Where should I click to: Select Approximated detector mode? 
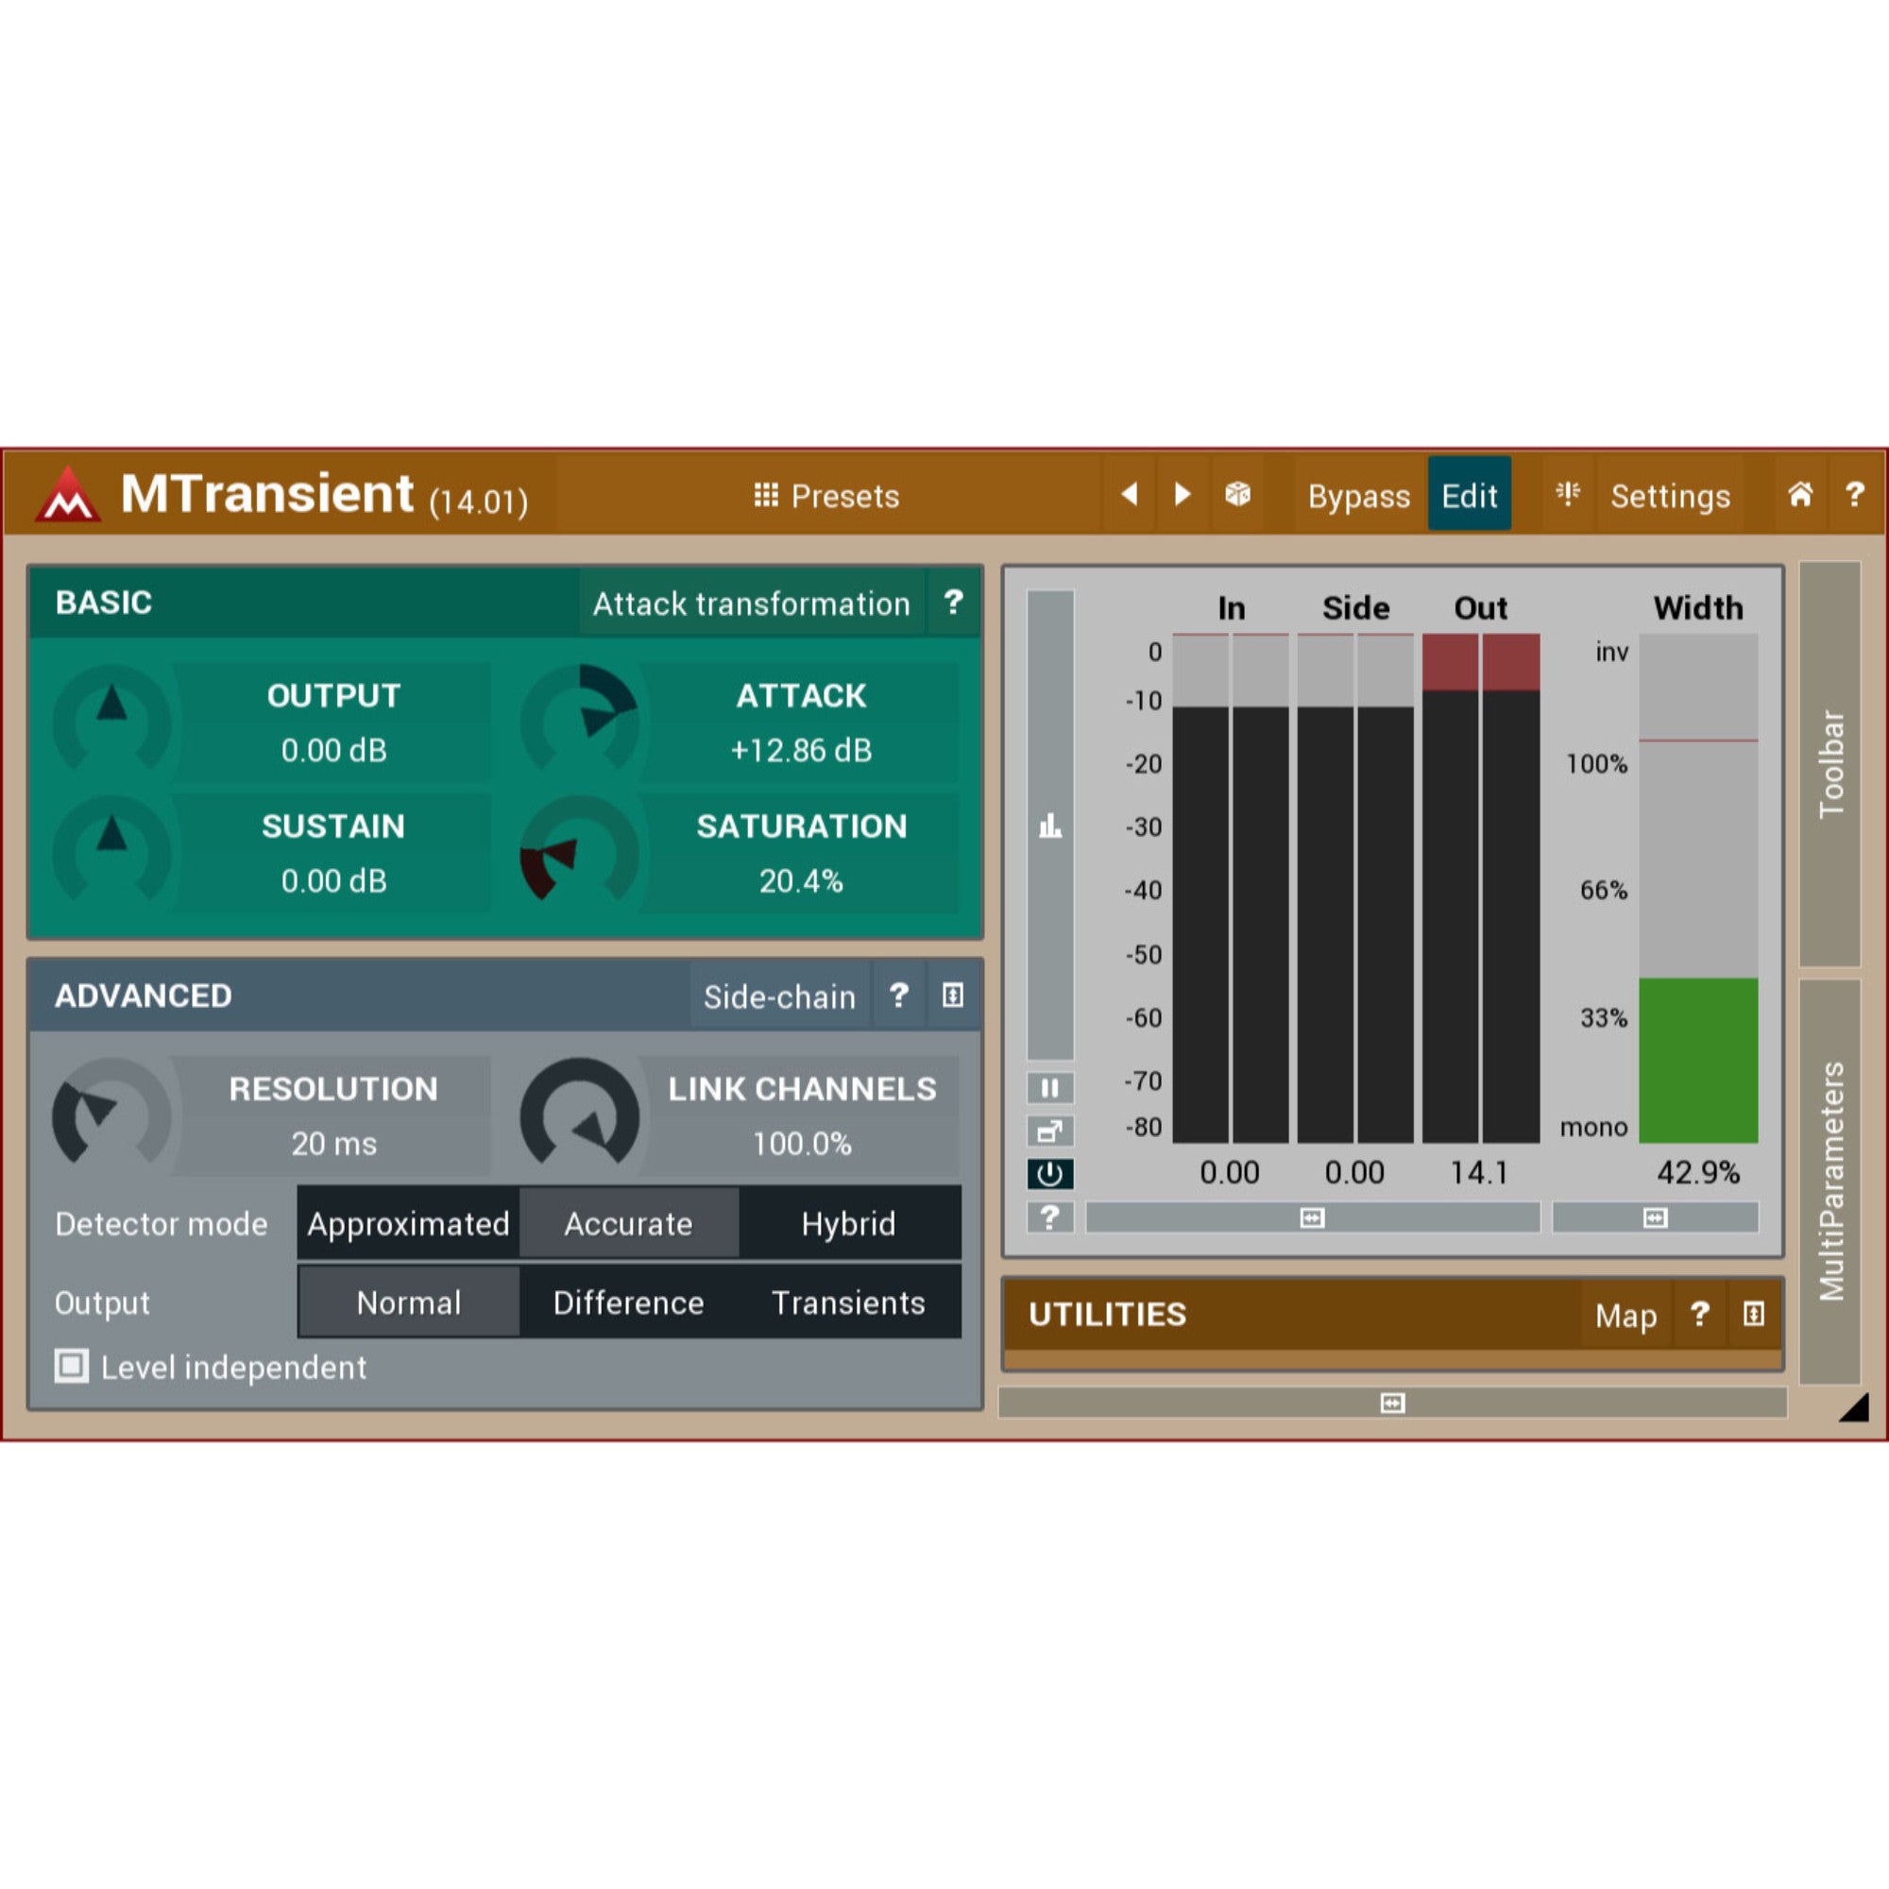(x=409, y=1223)
